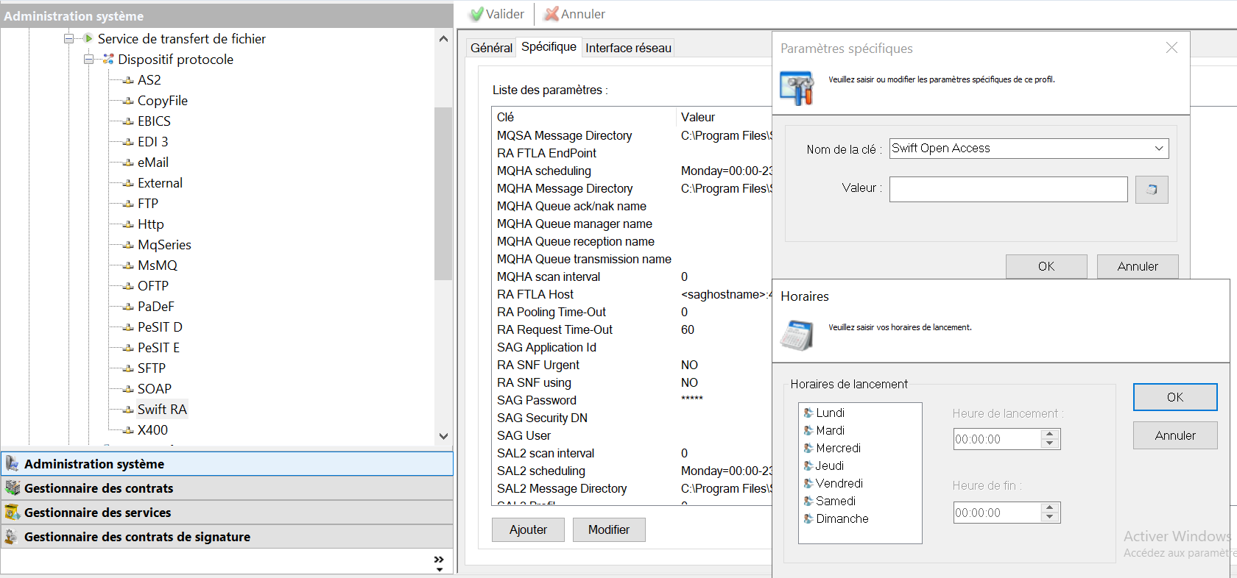1237x578 pixels.
Task: Open the Interface réseau tab
Action: [x=628, y=48]
